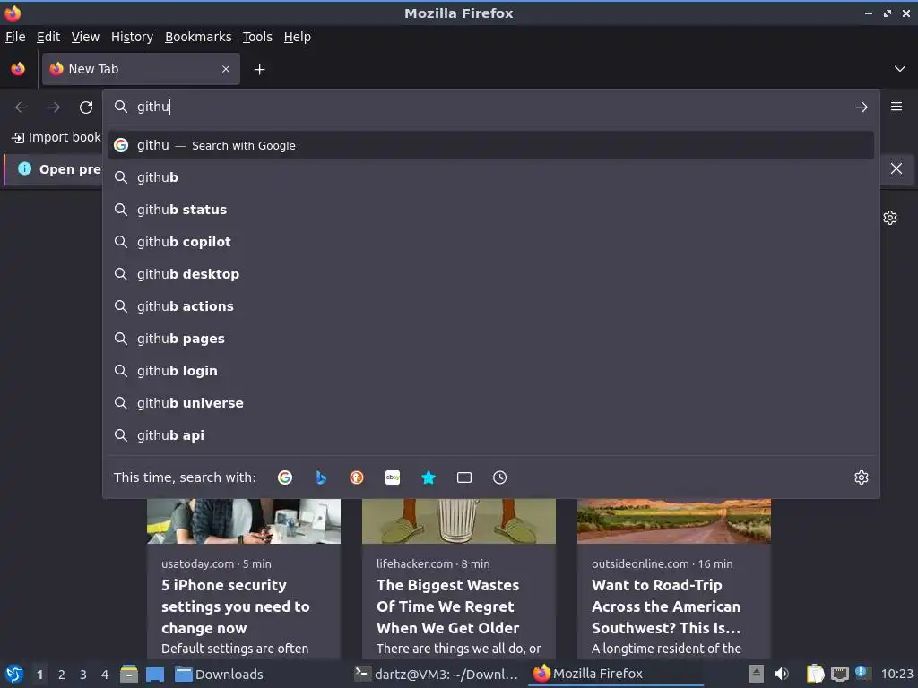Search history using the clock icon
Screen dimensions: 918x688
(500, 477)
